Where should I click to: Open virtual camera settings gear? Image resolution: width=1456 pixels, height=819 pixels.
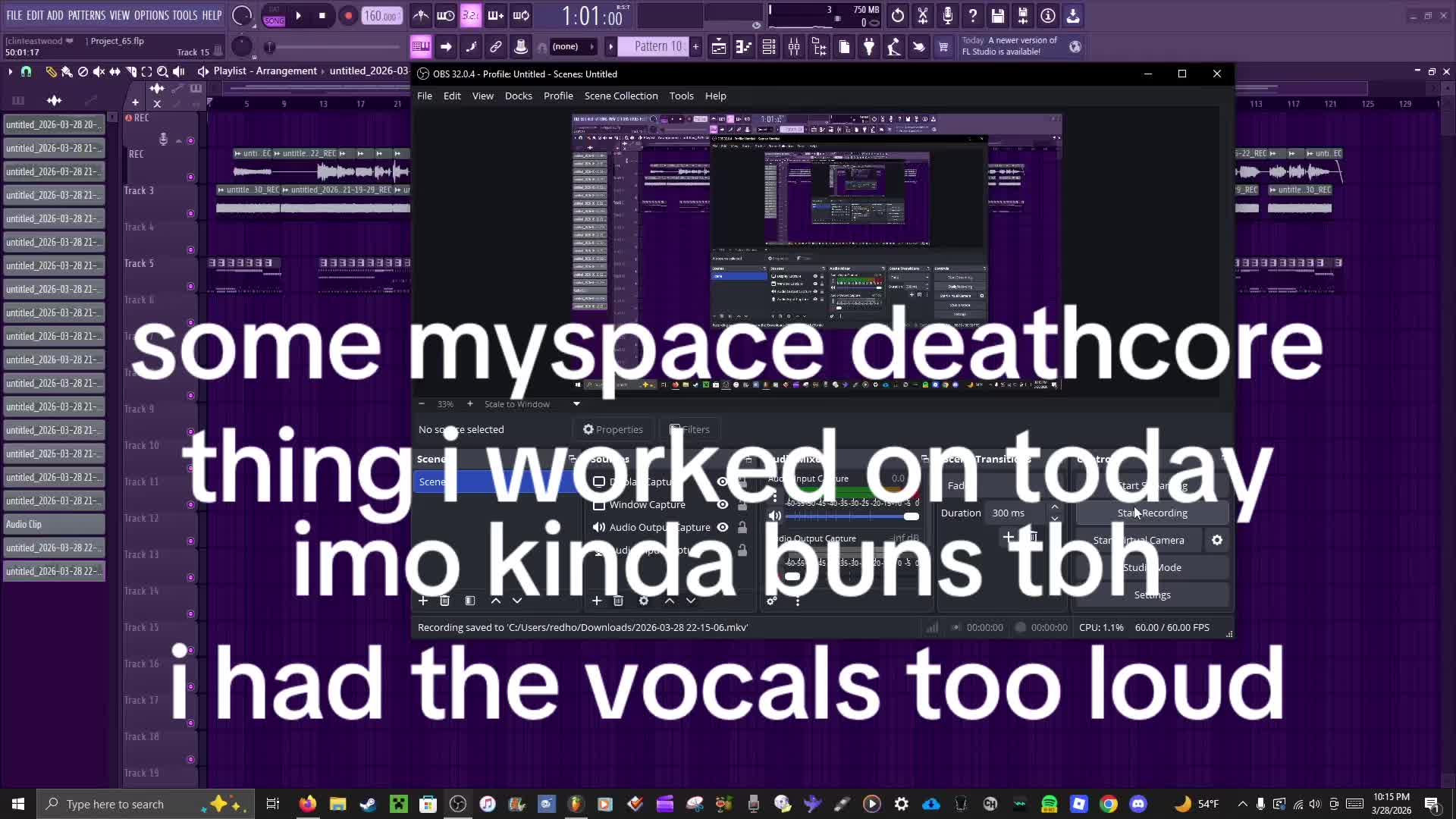(x=1217, y=541)
